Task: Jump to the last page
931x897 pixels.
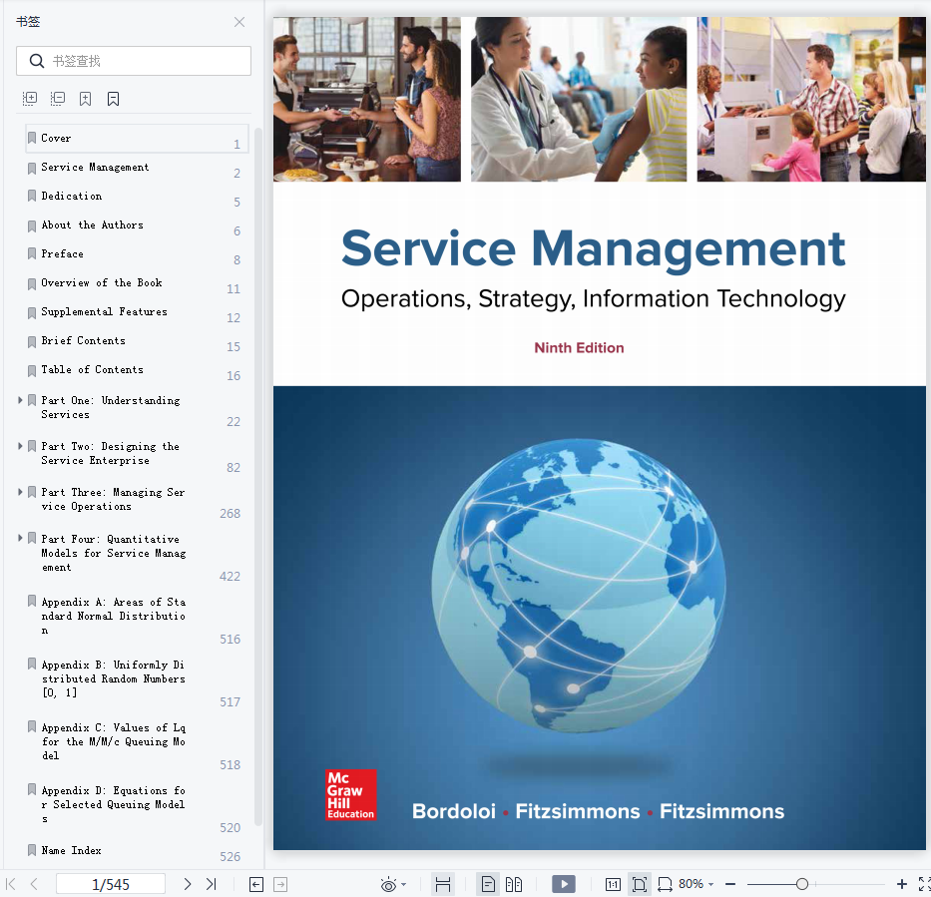Action: [x=211, y=884]
